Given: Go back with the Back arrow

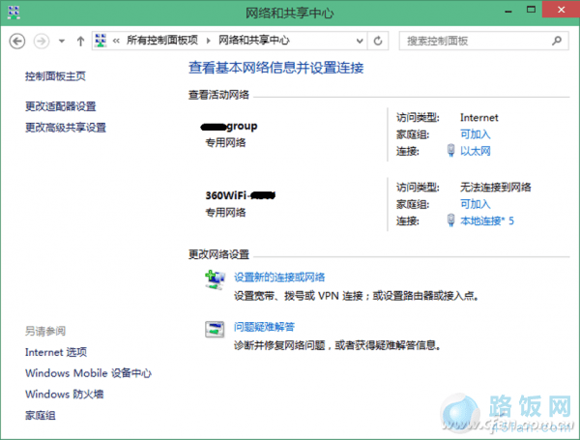Looking at the screenshot, I should [x=17, y=41].
